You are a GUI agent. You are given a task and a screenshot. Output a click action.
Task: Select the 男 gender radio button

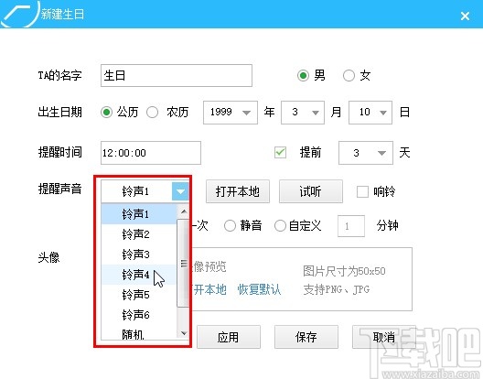(303, 75)
